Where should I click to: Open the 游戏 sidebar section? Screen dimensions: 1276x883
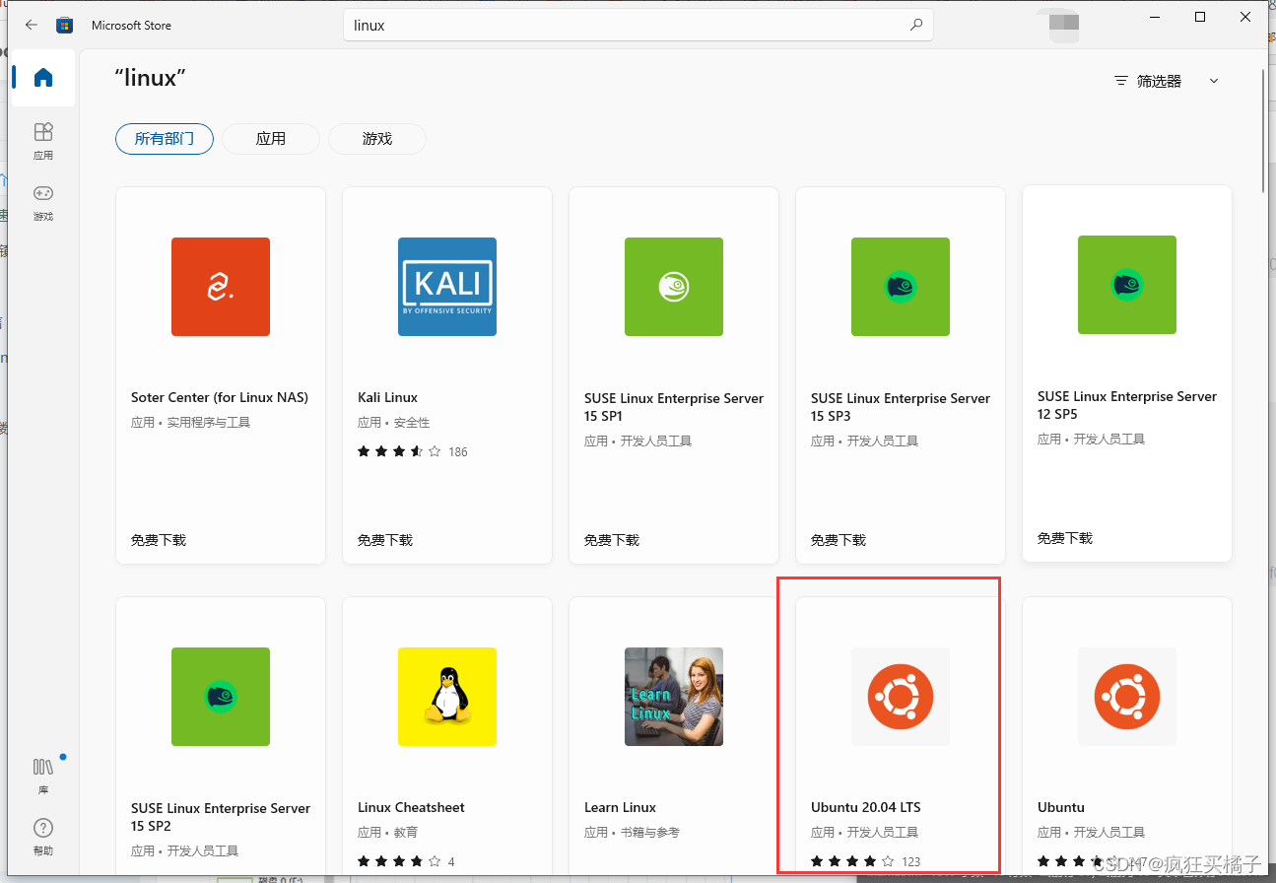pos(43,202)
